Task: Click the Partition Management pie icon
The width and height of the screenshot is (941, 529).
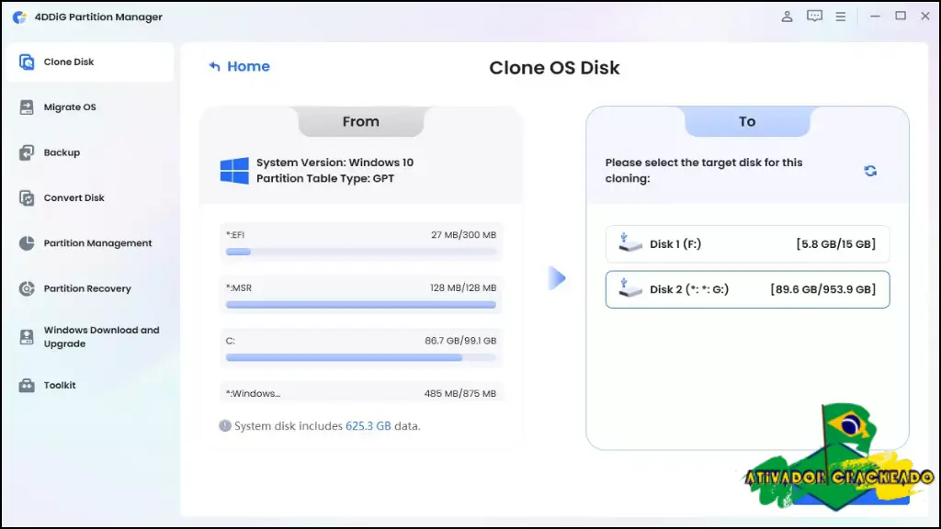Action: pyautogui.click(x=27, y=243)
